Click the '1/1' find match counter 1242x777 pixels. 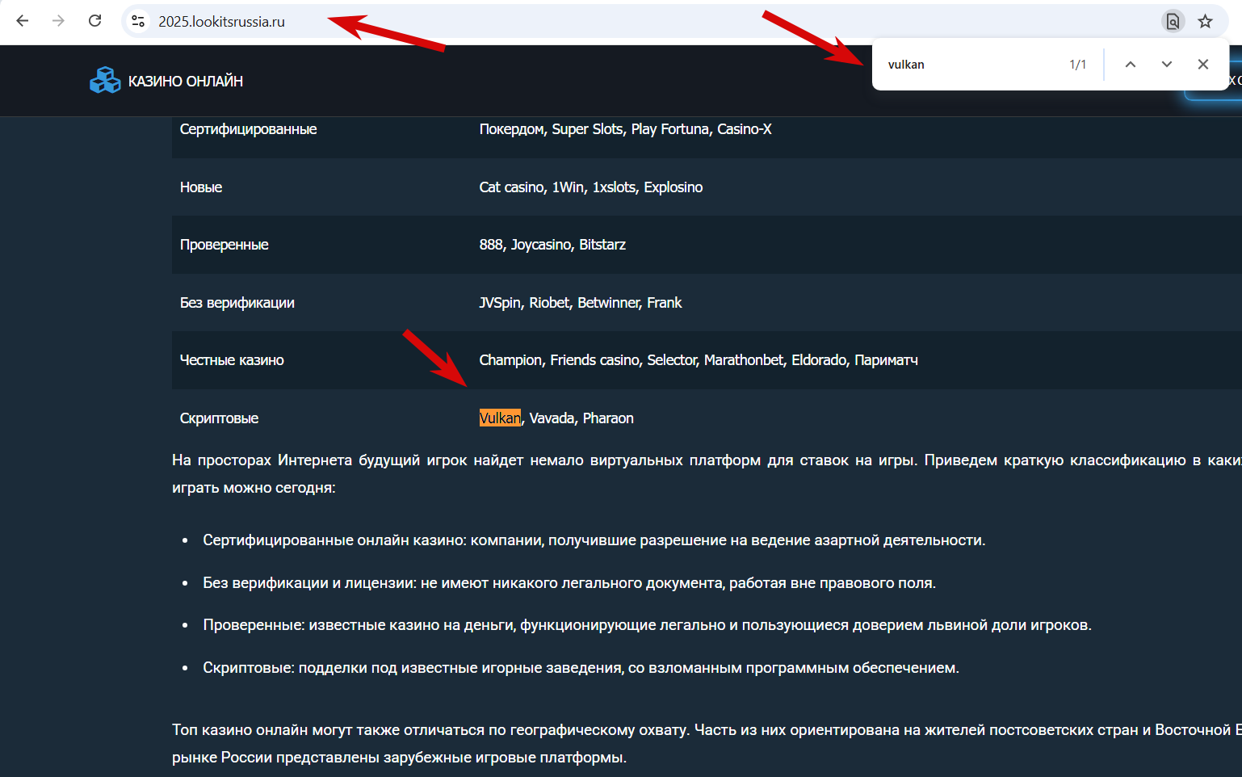coord(1078,65)
